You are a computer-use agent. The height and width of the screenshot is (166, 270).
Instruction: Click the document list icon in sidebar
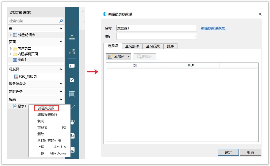(73, 136)
